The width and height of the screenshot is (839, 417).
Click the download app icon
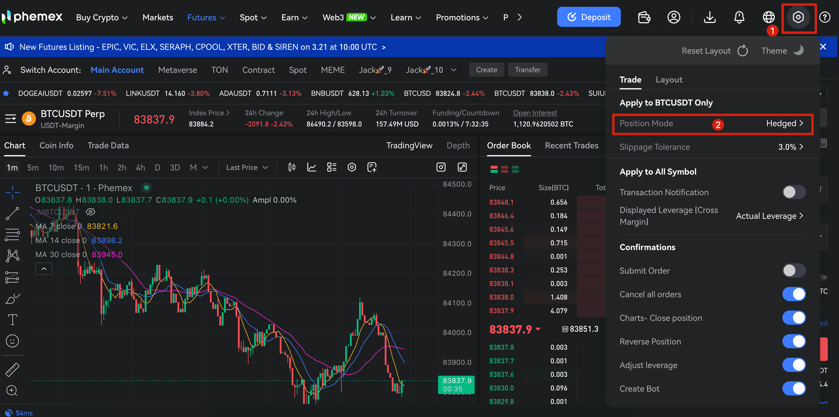pyautogui.click(x=709, y=17)
